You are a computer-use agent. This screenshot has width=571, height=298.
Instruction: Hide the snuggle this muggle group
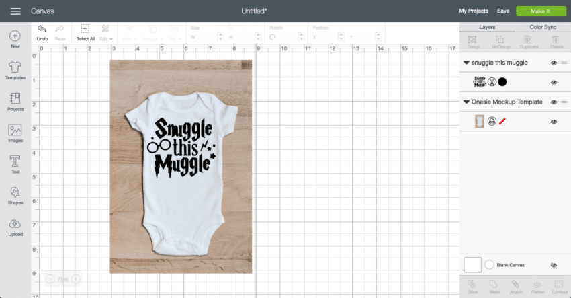click(554, 63)
